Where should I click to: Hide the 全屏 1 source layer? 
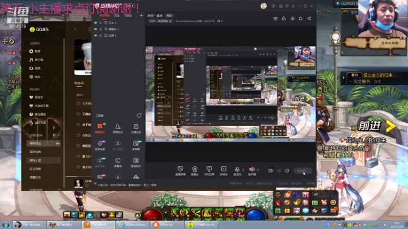click(95, 35)
